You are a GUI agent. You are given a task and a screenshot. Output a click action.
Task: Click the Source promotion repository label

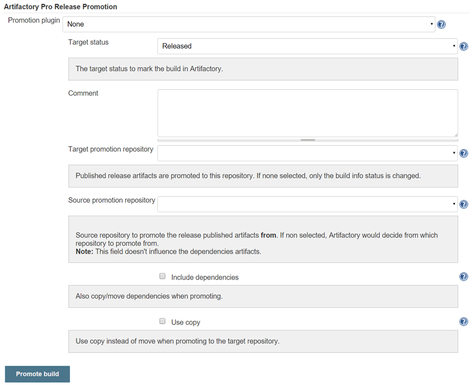tap(111, 200)
